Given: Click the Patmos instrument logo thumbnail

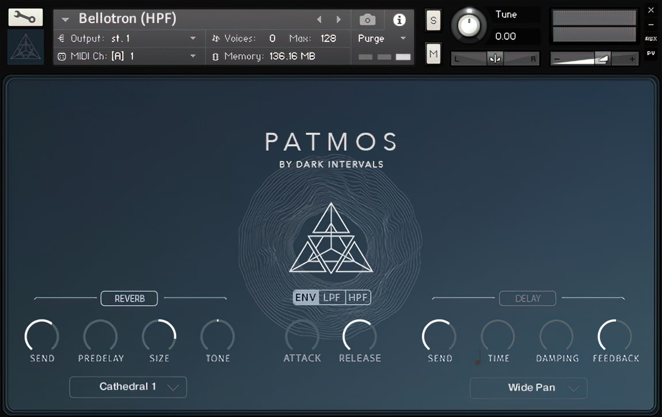Looking at the screenshot, I should point(25,47).
